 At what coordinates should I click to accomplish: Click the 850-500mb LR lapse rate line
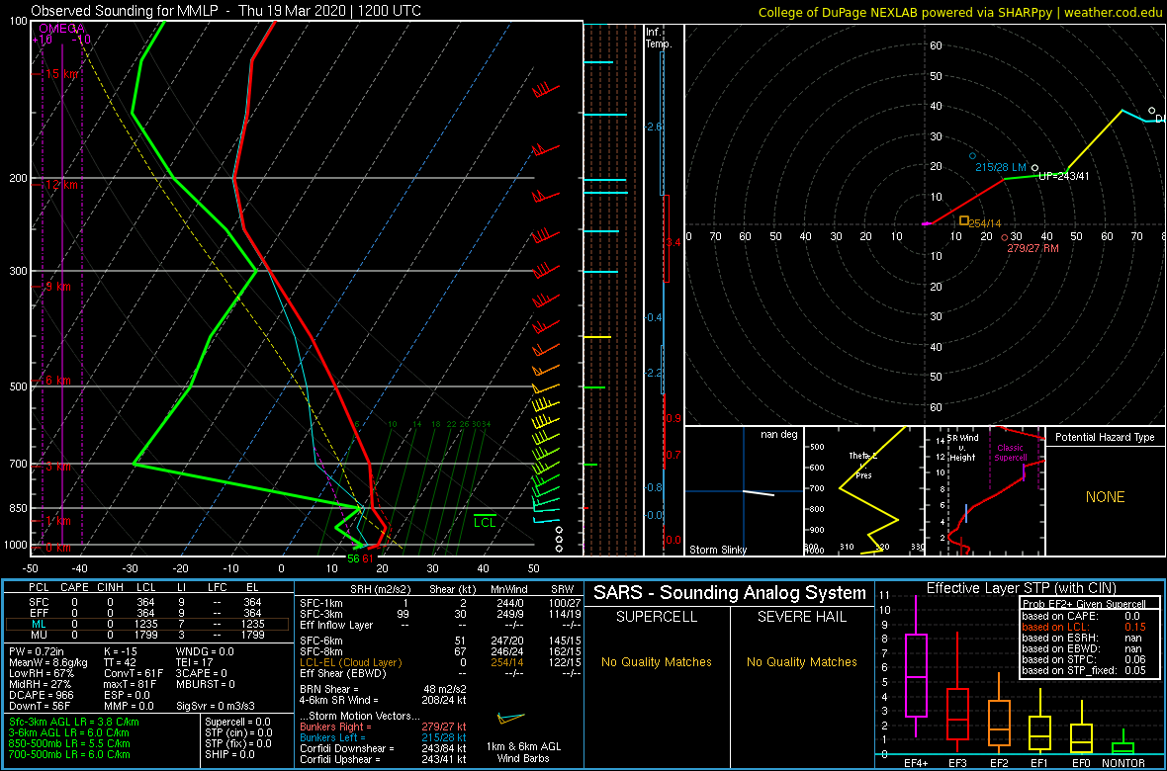click(x=68, y=743)
